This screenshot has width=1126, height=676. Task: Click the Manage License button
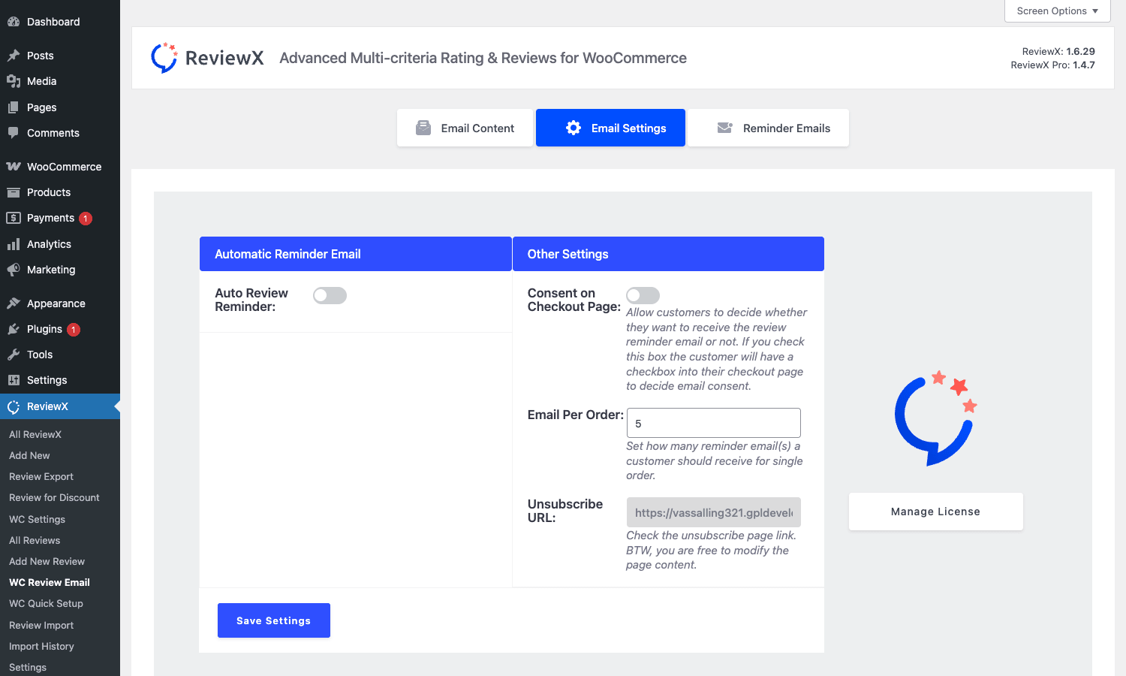[x=936, y=512]
